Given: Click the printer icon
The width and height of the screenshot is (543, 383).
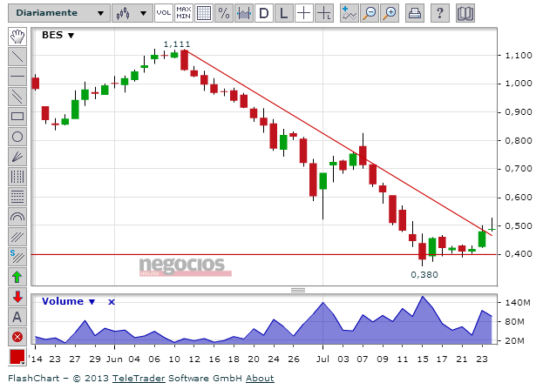Looking at the screenshot, I should click(415, 13).
